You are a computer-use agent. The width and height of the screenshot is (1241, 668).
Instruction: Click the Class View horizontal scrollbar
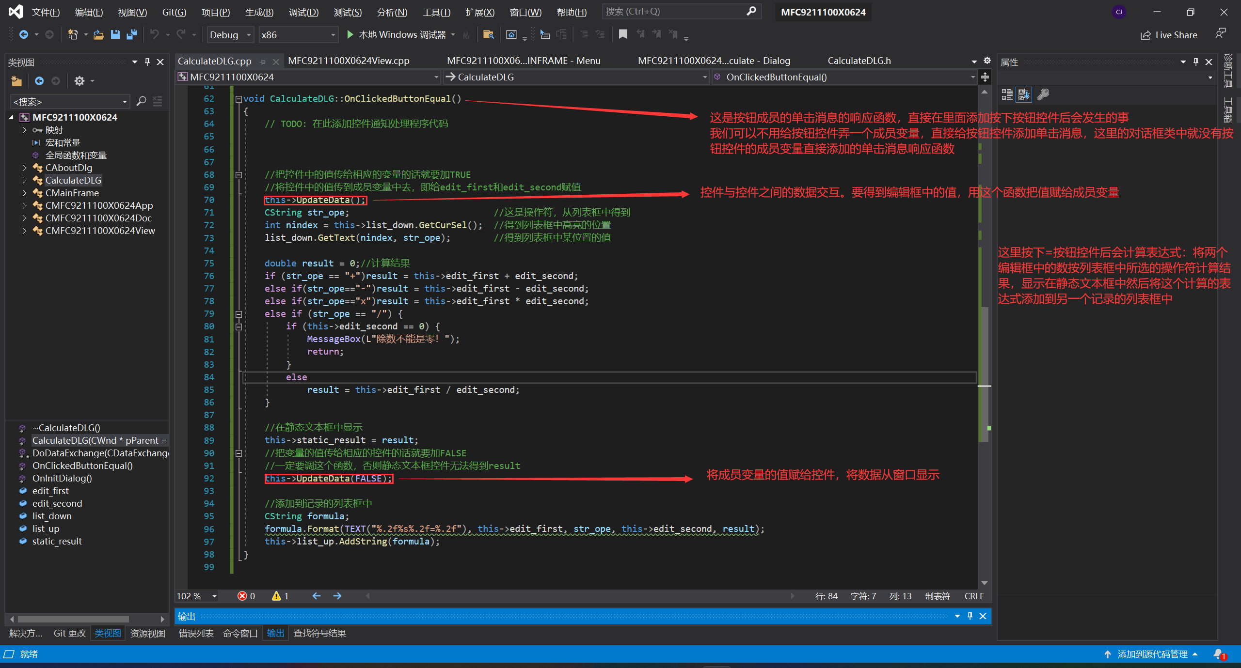tap(73, 619)
